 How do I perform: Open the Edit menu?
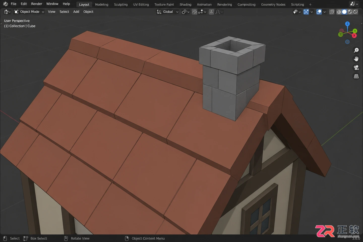[x=24, y=4]
